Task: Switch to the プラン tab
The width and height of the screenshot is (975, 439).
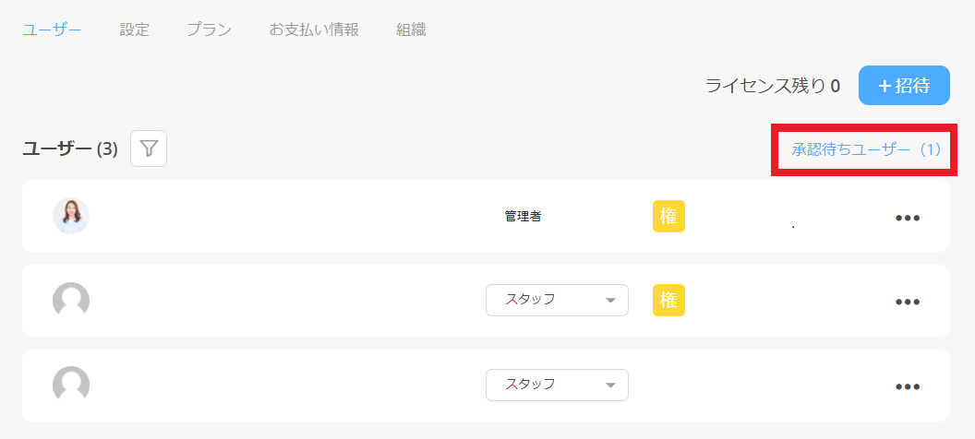Action: (x=209, y=30)
